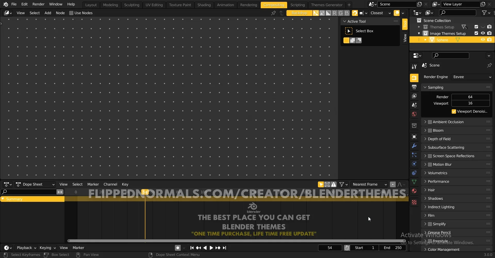Open the Nearest Frame snapping dropdown
The width and height of the screenshot is (495, 258).
(369, 184)
